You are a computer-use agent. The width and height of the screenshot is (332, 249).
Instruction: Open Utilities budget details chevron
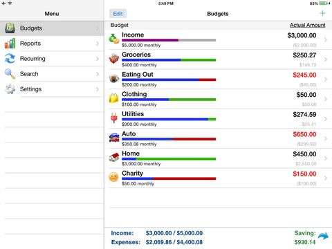coord(326,119)
